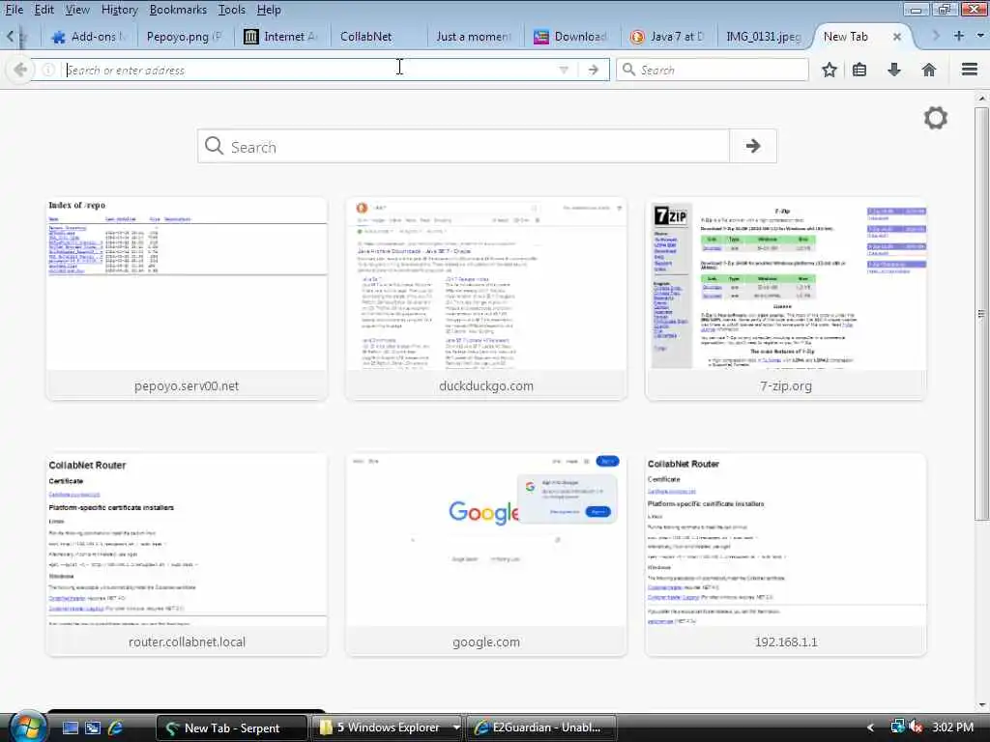The image size is (990, 742).
Task: Switch to the IMG_0131.jpeg tab
Action: 764,37
